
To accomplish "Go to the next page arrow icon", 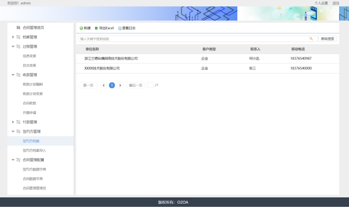I will [x=120, y=85].
